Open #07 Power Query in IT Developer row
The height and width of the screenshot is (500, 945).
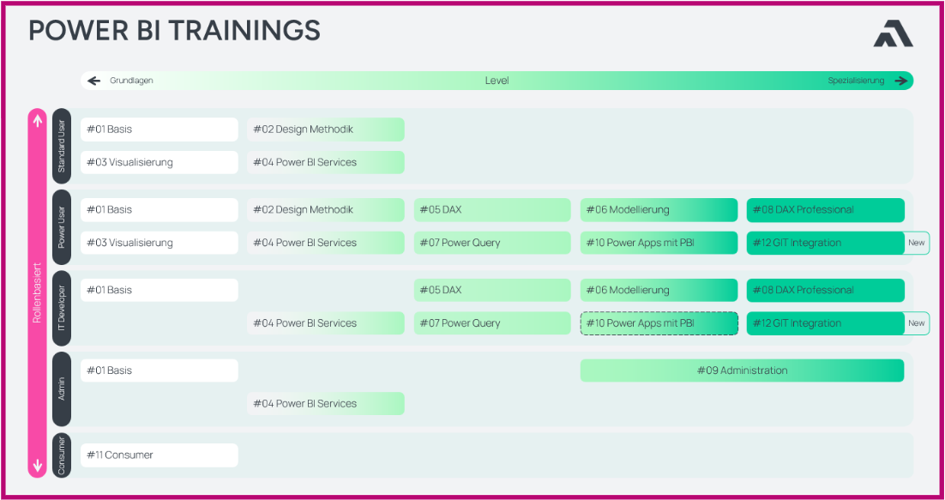(x=491, y=323)
